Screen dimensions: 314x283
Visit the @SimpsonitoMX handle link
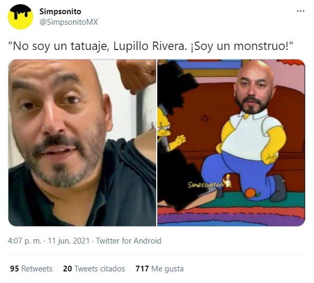tap(69, 22)
